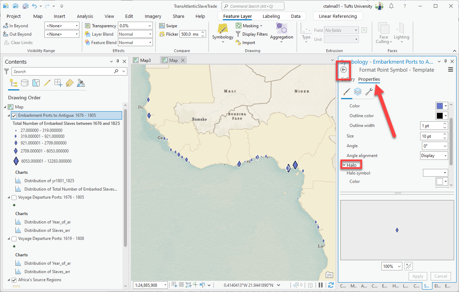
Task: Select the List By Data Source icon
Action: click(24, 83)
